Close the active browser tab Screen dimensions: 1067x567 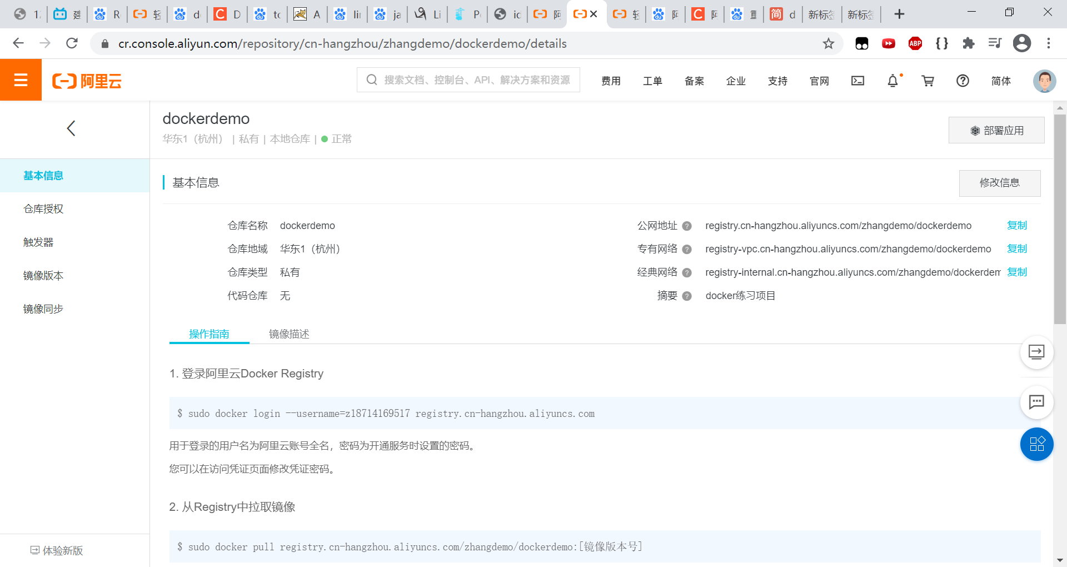(594, 14)
